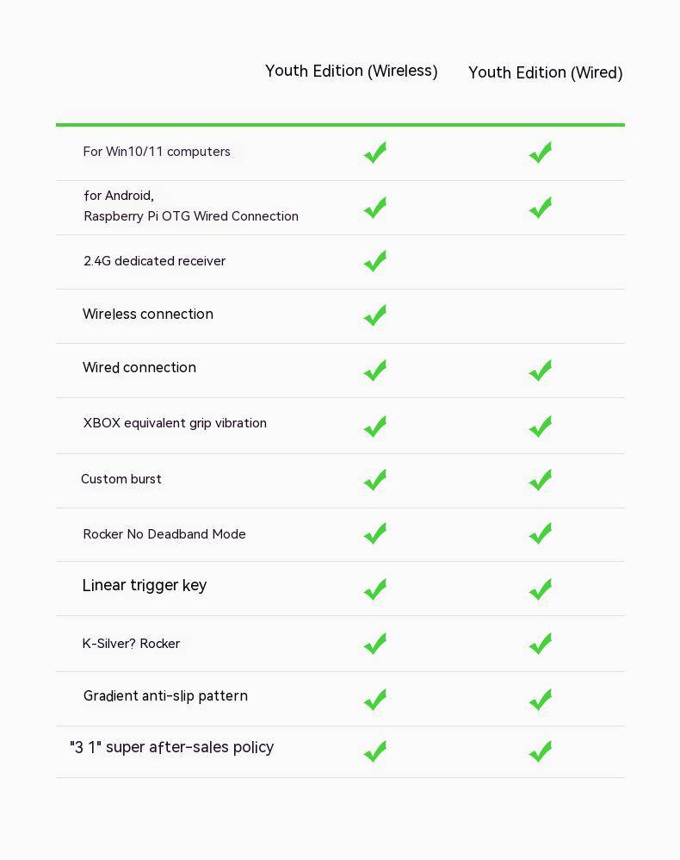Click Wireless checkmark for Win10/11 computers
Viewport: 680px width, 860px height.
point(375,153)
